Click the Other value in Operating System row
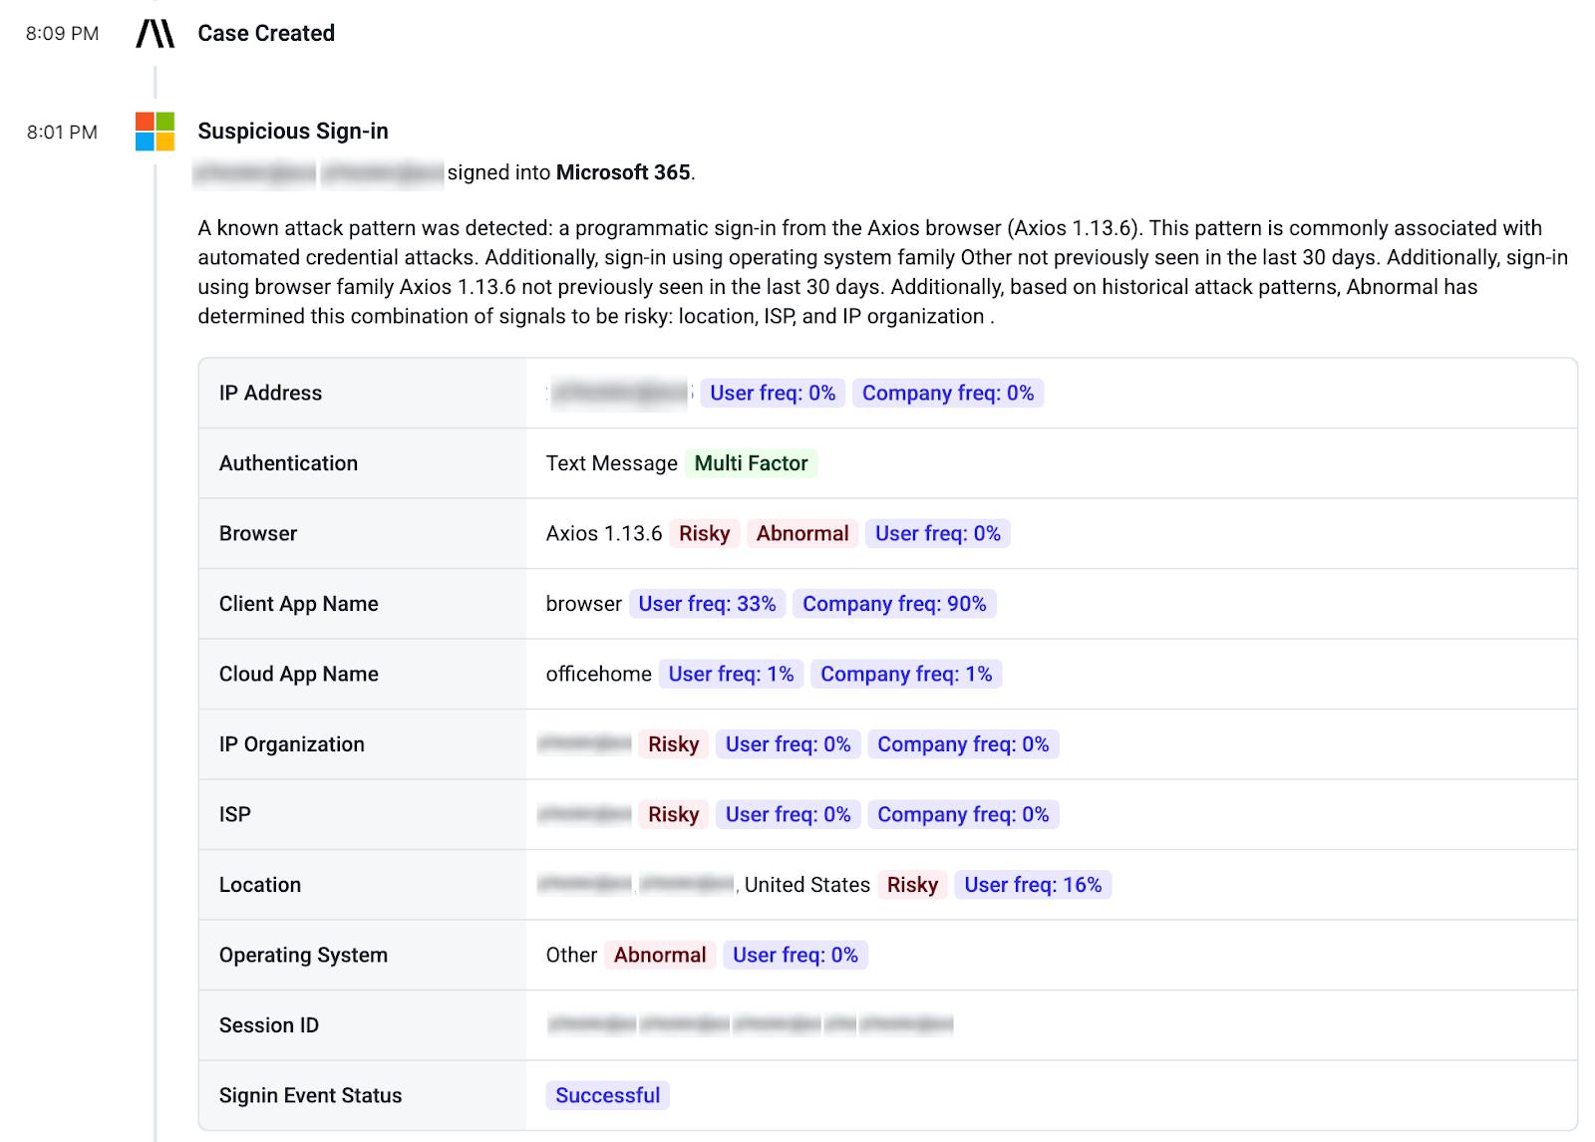Viewport: 1595px width, 1142px height. tap(571, 955)
